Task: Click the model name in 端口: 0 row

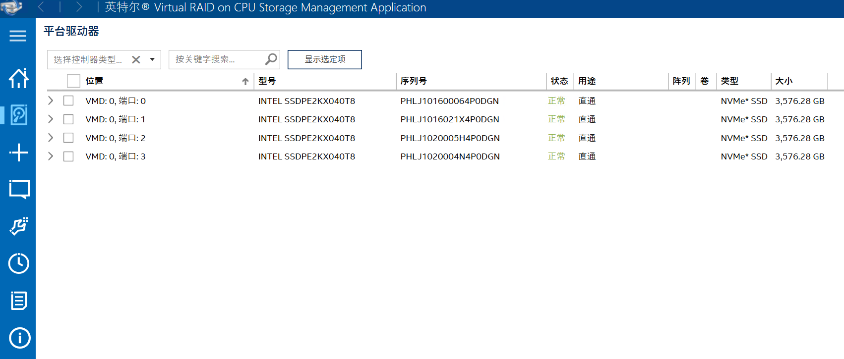Action: 307,101
